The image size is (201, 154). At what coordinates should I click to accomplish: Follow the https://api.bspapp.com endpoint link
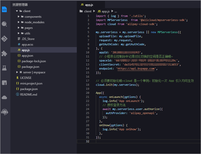pos(136,69)
